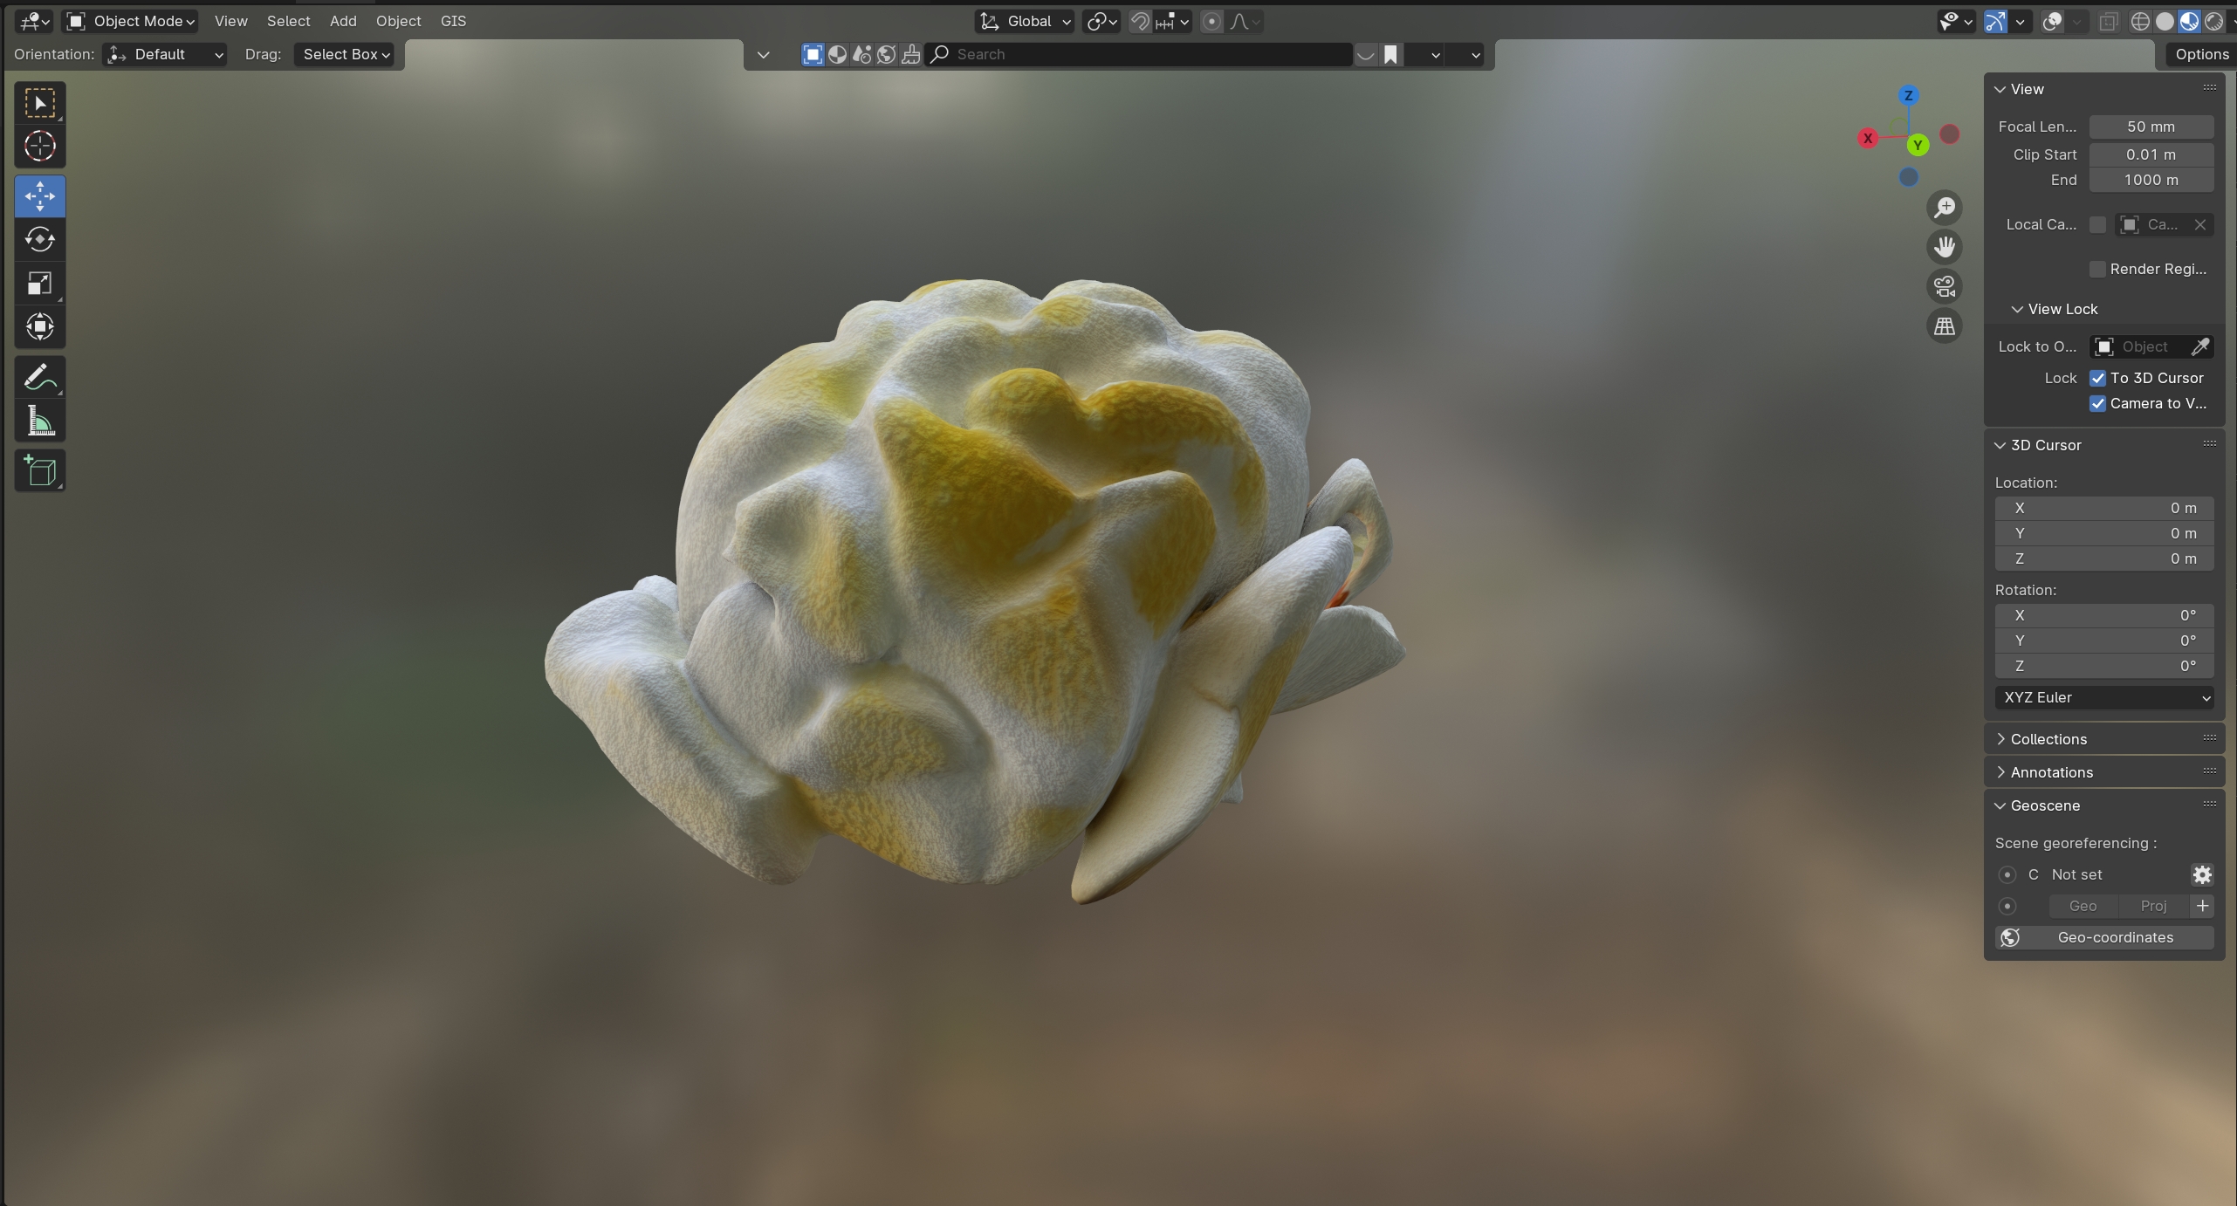The image size is (2237, 1206).
Task: Activate the Measure tool
Action: (x=39, y=421)
